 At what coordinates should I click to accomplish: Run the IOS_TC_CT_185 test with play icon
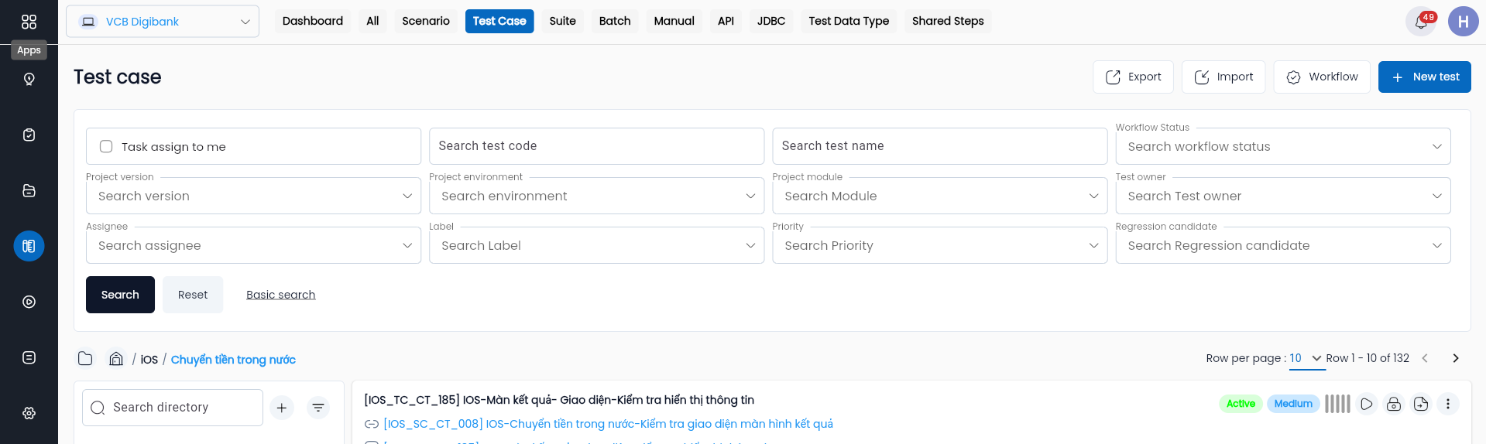point(1367,404)
